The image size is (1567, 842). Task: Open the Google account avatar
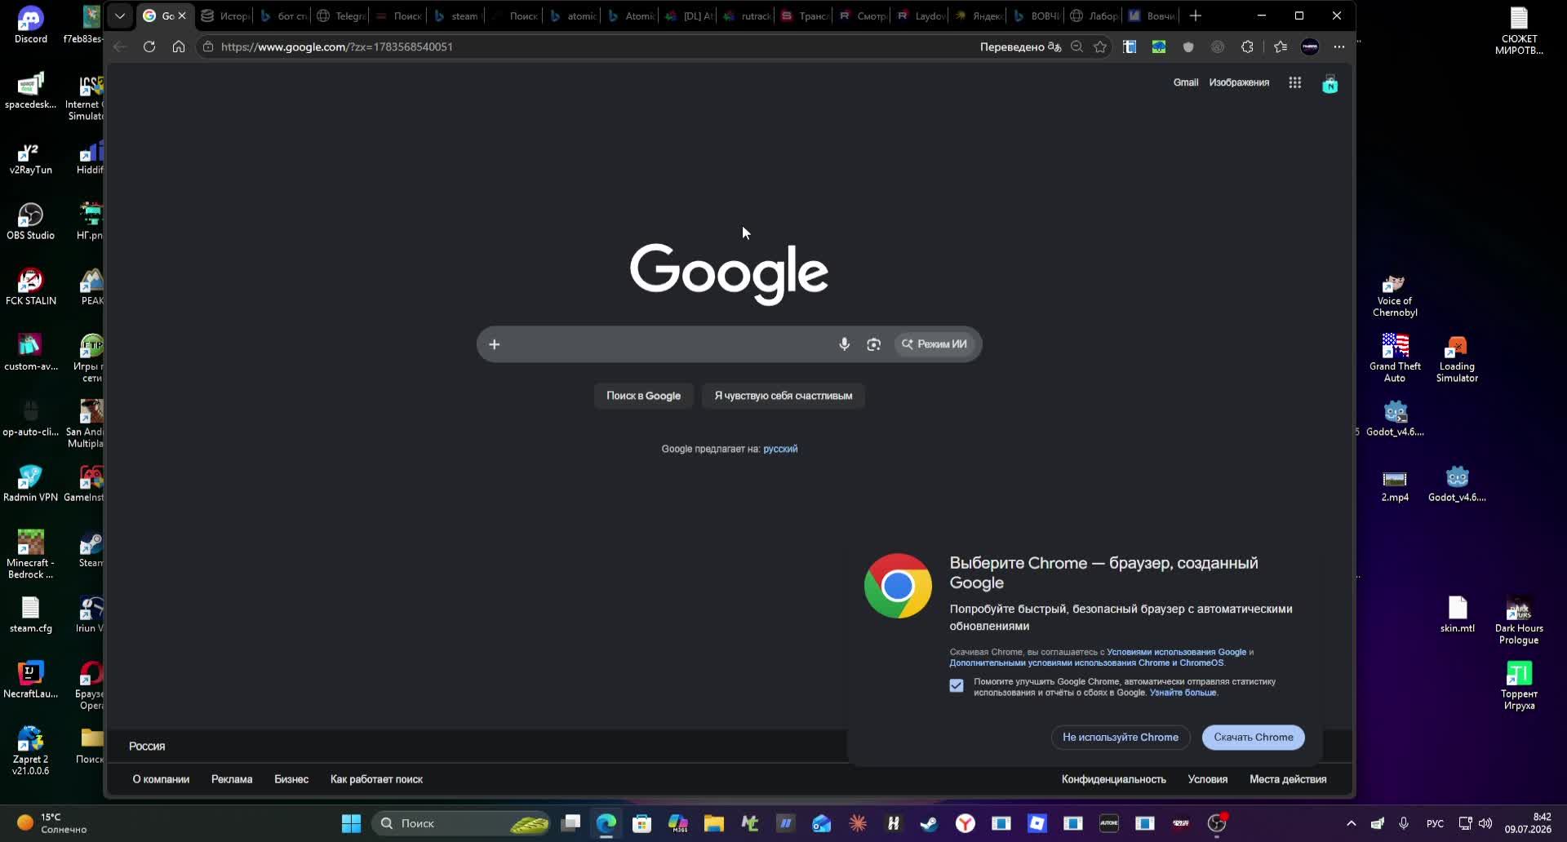click(1330, 83)
